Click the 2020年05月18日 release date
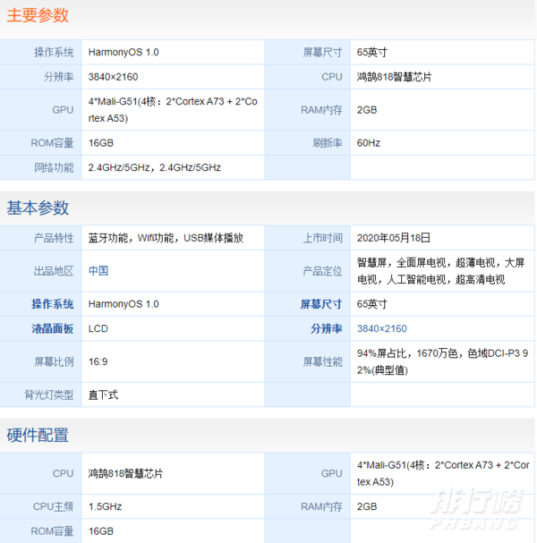 coord(394,238)
